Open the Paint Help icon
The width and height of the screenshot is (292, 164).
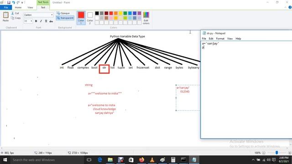[290, 7]
